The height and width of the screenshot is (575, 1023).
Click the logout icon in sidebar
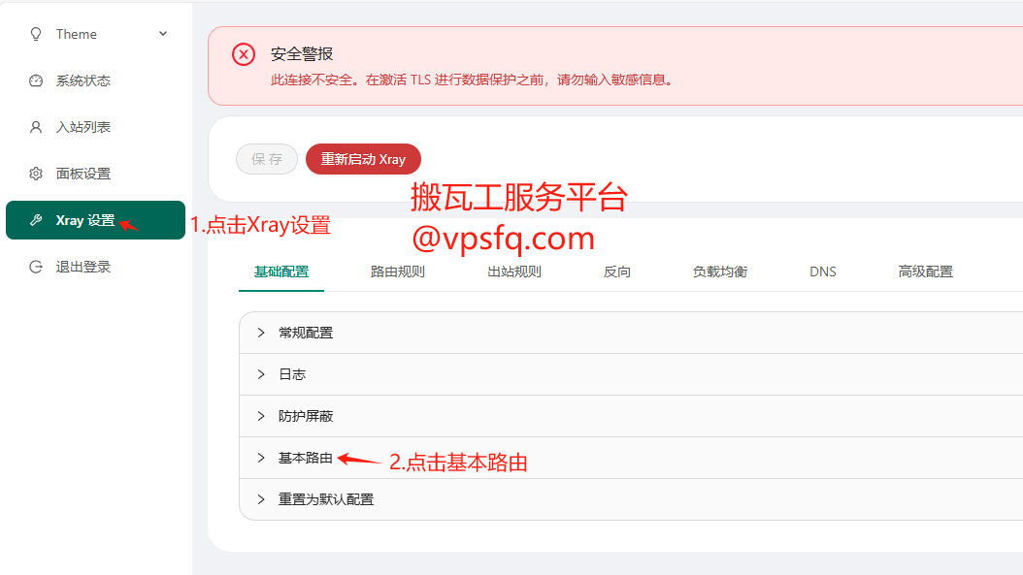click(36, 267)
